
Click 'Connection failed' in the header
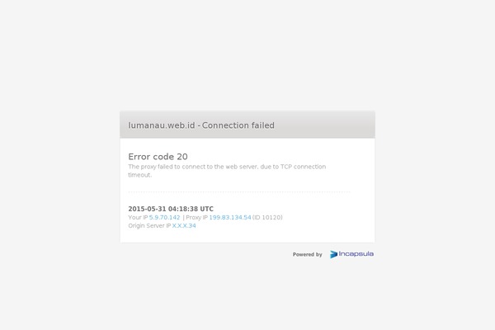coord(238,125)
